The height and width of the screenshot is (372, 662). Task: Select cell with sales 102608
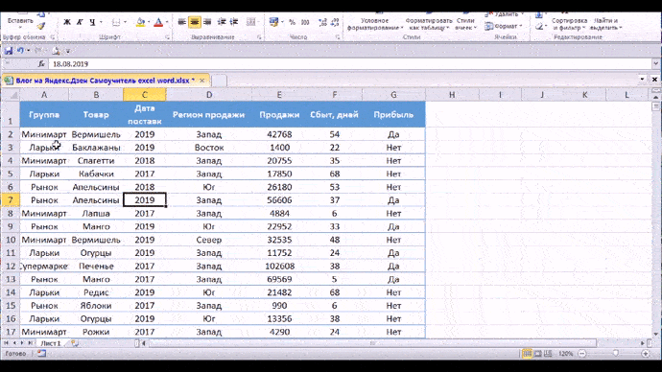(x=279, y=267)
